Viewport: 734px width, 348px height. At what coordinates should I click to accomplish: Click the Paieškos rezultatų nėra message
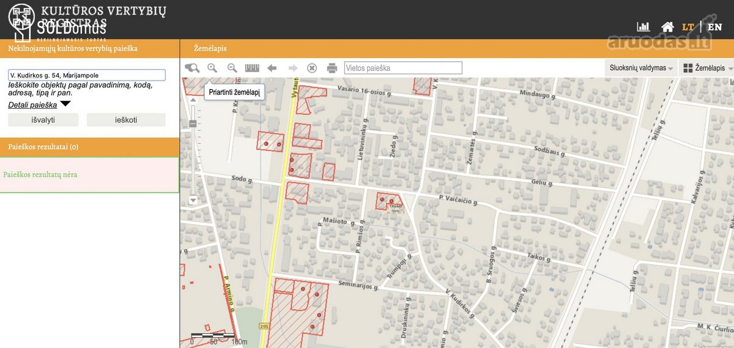pyautogui.click(x=40, y=175)
